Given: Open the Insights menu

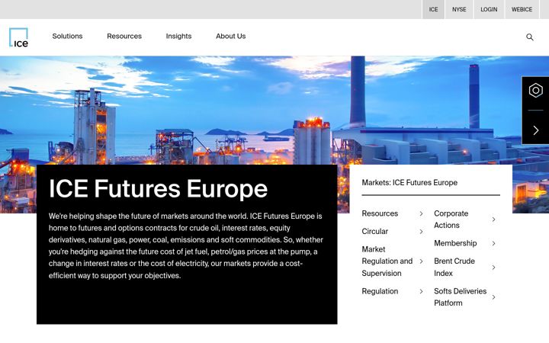Looking at the screenshot, I should tap(178, 36).
